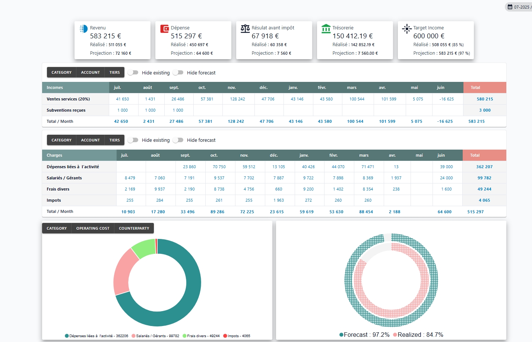Open the CATEGORY view on the donut chart
The image size is (532, 342).
tap(56, 228)
